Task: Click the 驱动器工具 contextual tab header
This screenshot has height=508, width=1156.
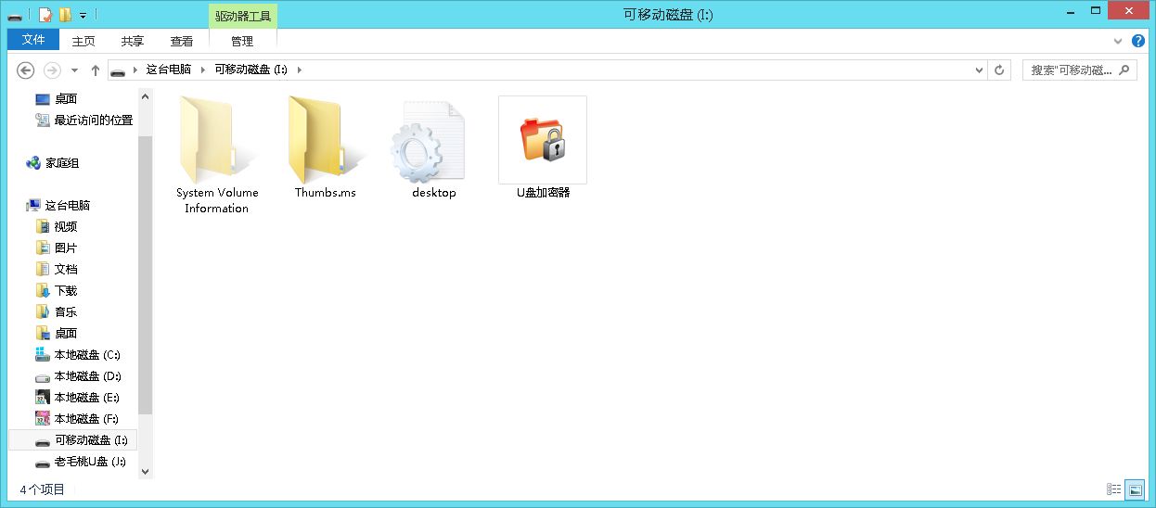Action: pos(243,16)
